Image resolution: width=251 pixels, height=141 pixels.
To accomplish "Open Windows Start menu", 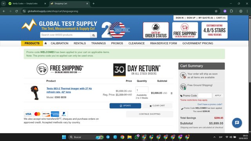I will (64, 137).
